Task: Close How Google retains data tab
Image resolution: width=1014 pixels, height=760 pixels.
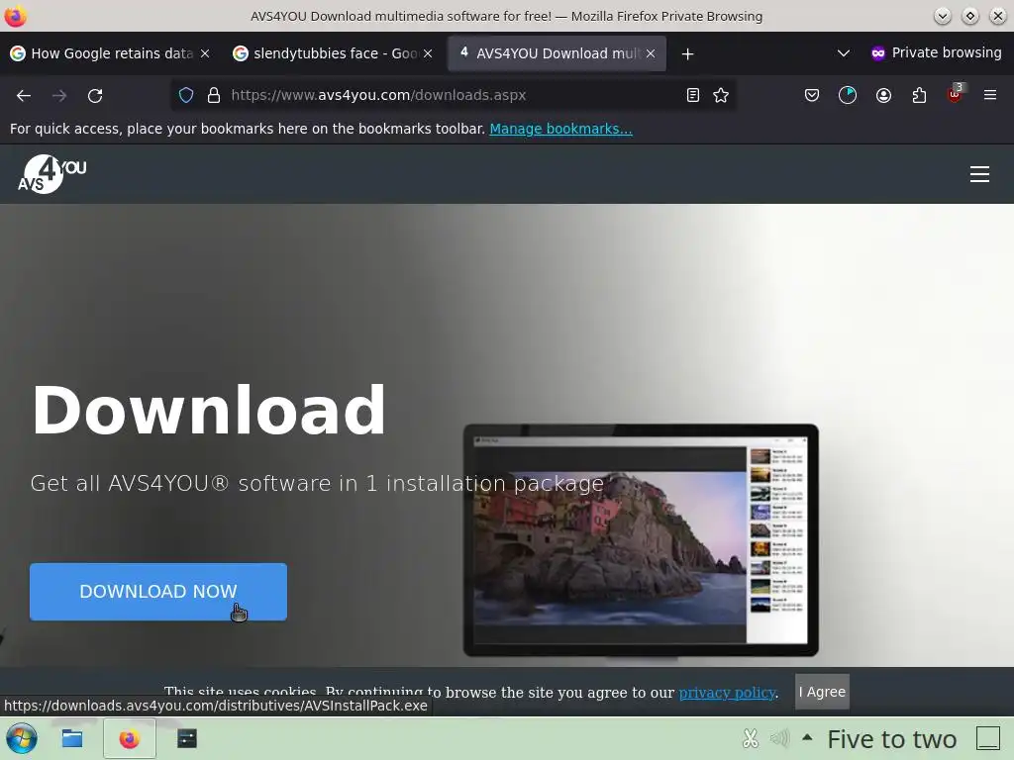Action: 205,53
